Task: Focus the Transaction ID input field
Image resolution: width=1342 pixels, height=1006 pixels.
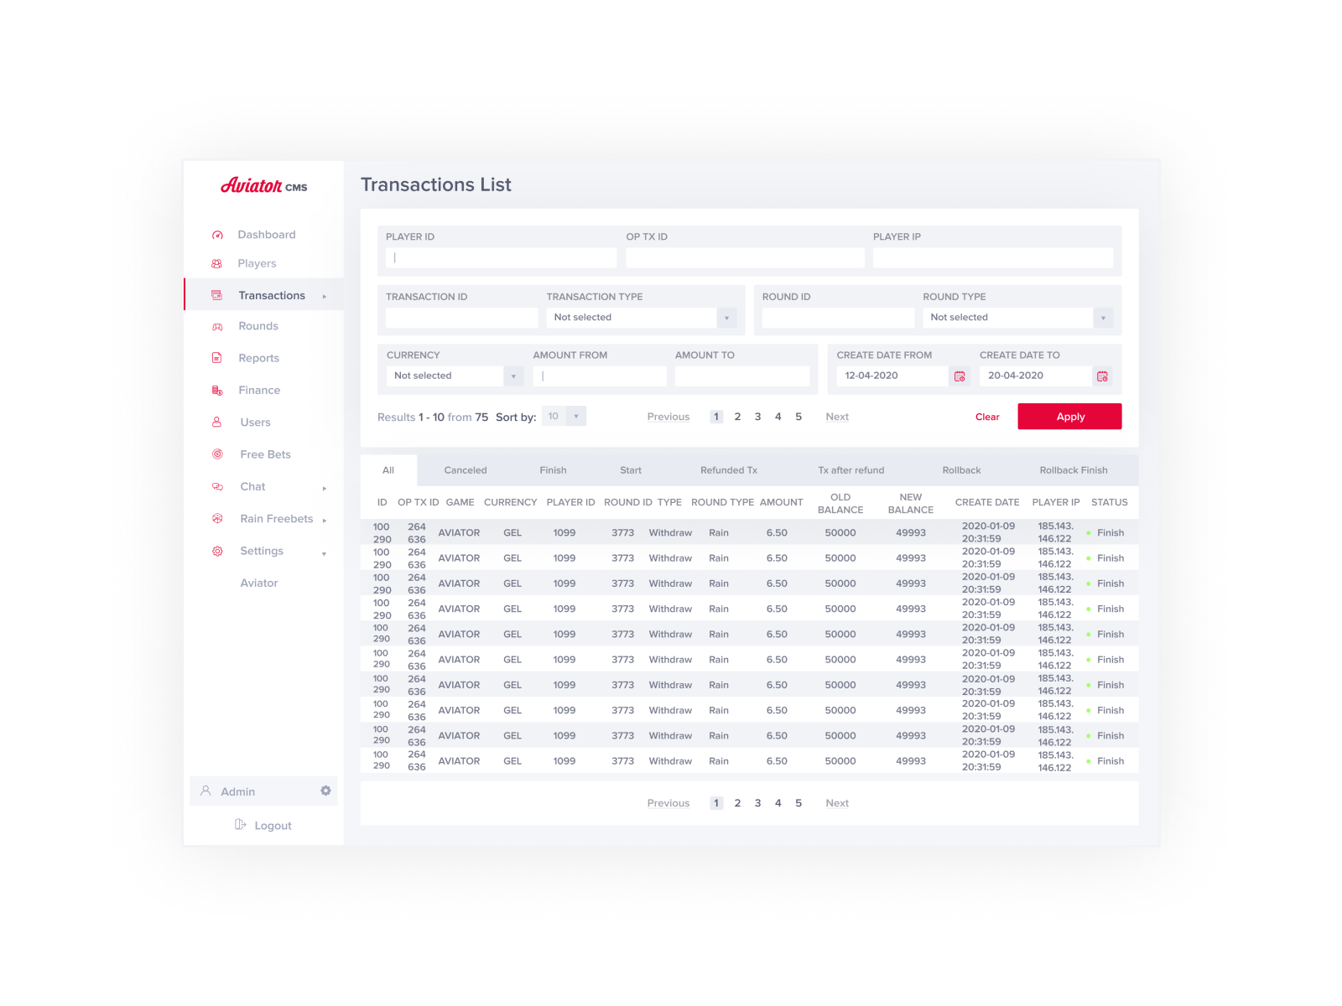Action: [462, 318]
